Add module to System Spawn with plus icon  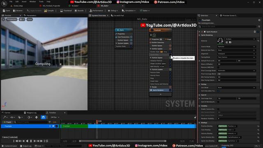131,40
